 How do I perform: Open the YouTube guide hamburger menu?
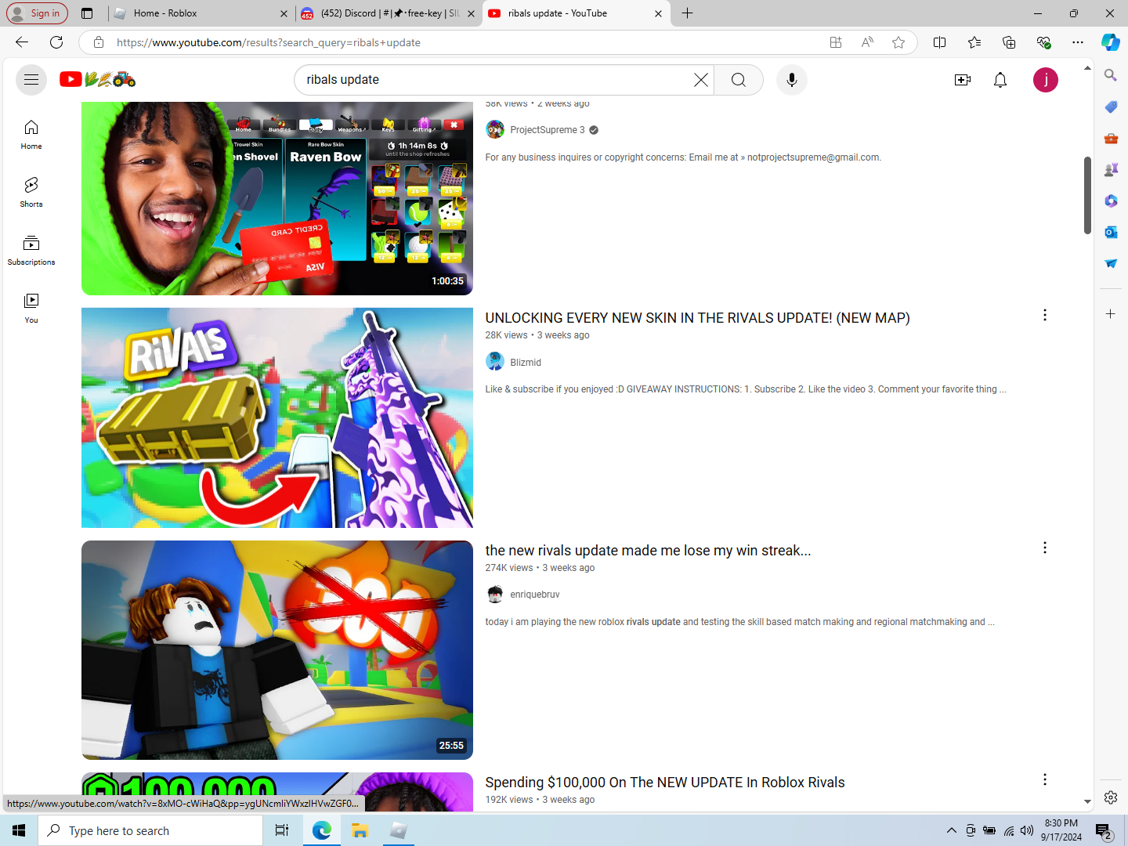point(31,80)
